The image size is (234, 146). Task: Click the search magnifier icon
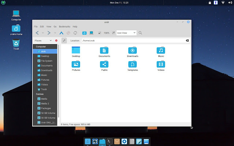tap(140, 33)
